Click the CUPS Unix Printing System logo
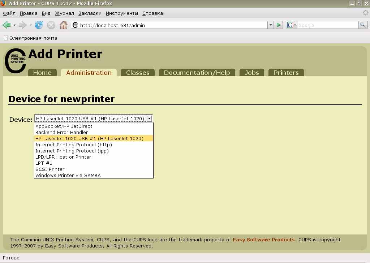This screenshot has height=263, width=370. (x=15, y=61)
